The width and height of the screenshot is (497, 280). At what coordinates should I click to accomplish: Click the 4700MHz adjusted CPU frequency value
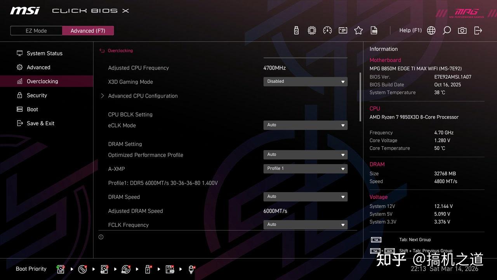[275, 68]
